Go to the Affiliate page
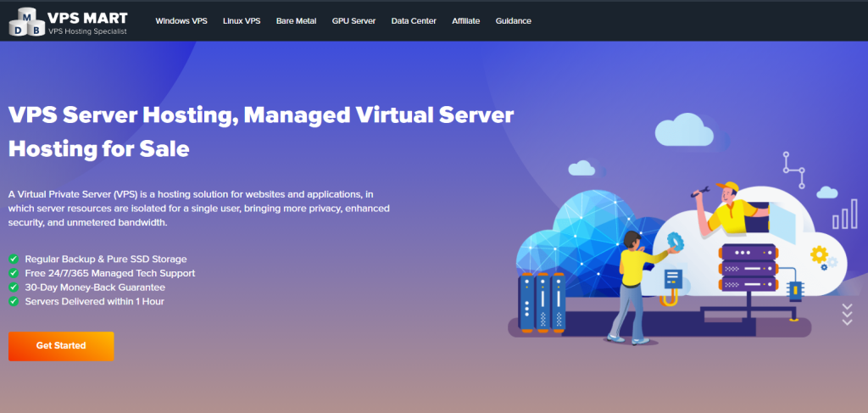The height and width of the screenshot is (413, 868). pyautogui.click(x=465, y=21)
